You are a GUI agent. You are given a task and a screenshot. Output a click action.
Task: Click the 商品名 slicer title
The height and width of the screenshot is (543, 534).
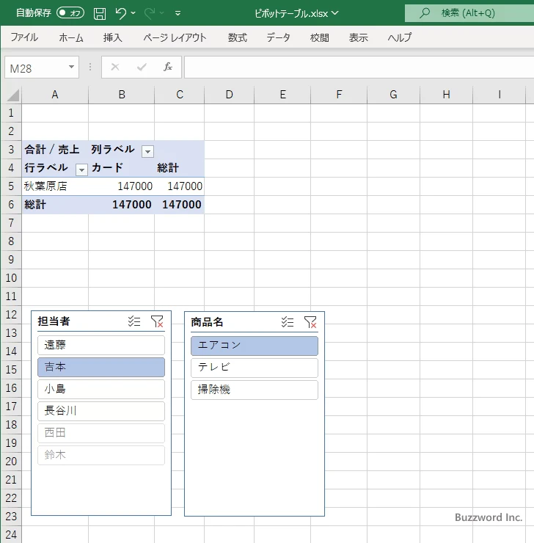207,322
